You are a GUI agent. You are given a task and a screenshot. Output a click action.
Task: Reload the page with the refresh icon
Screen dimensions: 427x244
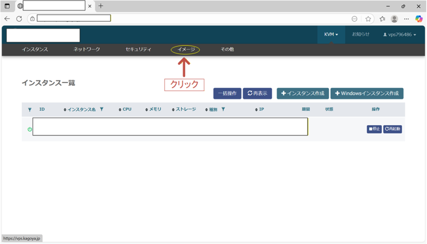[19, 19]
